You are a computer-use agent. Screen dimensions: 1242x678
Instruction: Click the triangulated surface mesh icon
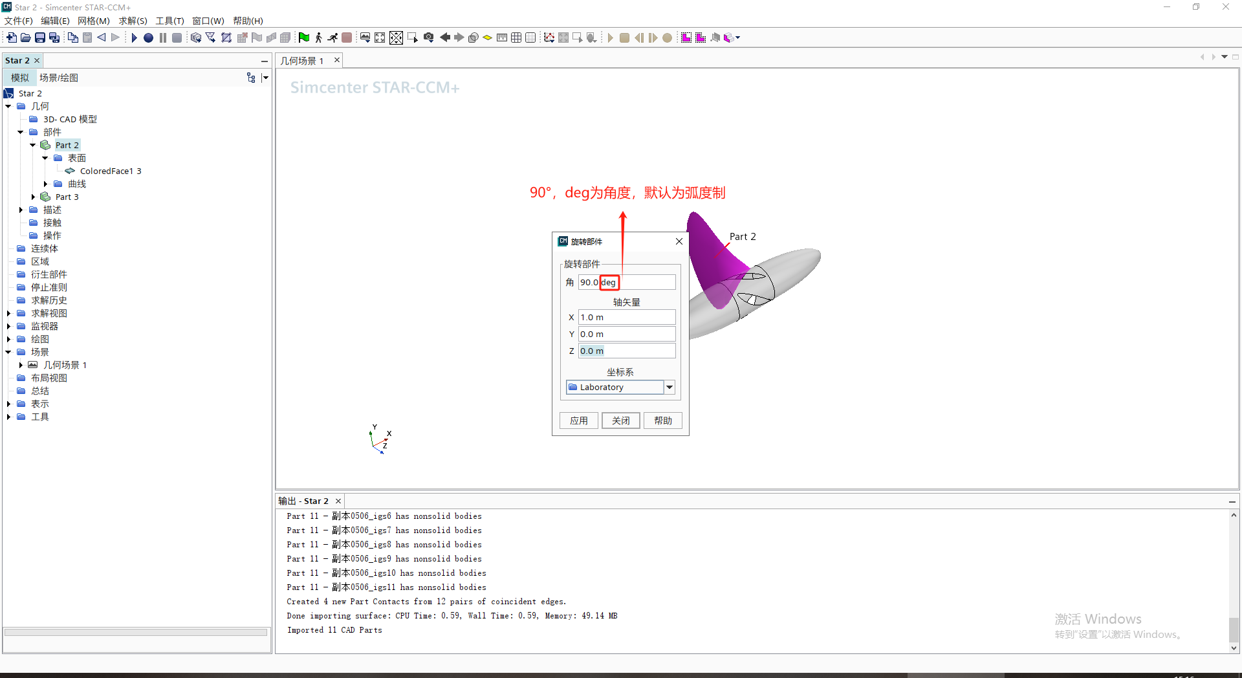point(211,38)
